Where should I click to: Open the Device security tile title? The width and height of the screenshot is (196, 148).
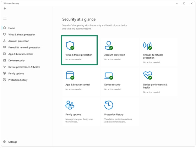(x=112, y=85)
